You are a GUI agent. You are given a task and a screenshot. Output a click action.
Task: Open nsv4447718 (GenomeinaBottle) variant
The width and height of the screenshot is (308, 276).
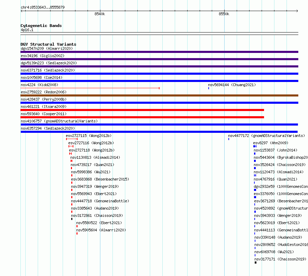[x=100, y=201]
